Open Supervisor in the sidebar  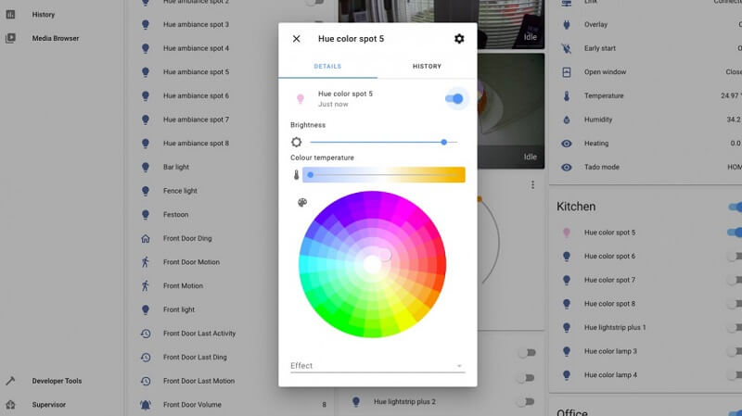tap(49, 405)
